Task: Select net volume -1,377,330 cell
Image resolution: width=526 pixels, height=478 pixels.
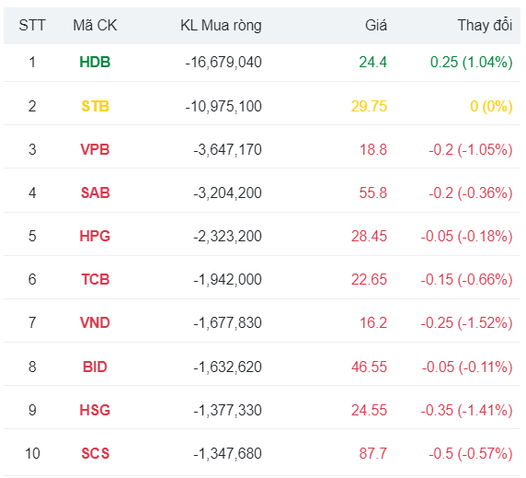Action: (227, 411)
